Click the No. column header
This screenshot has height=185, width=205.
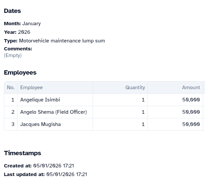coord(11,88)
